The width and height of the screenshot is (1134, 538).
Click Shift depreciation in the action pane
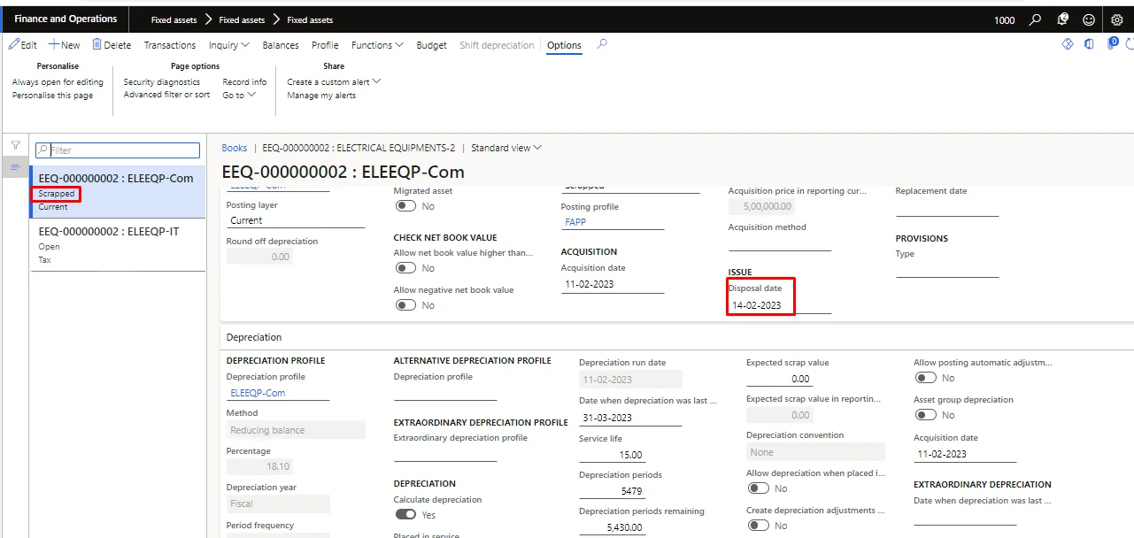497,45
